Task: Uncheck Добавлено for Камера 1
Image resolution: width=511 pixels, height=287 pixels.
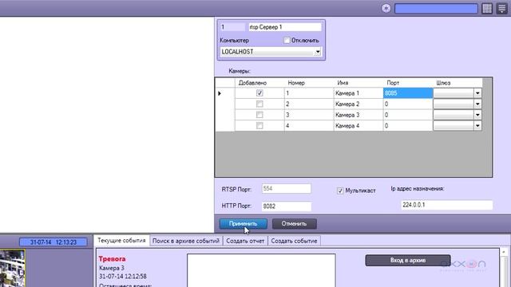Action: coord(259,93)
